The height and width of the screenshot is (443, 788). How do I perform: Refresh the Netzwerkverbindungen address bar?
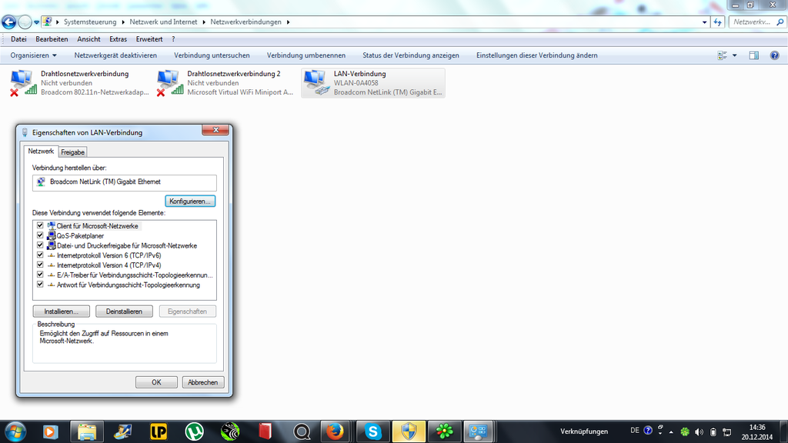tap(717, 22)
